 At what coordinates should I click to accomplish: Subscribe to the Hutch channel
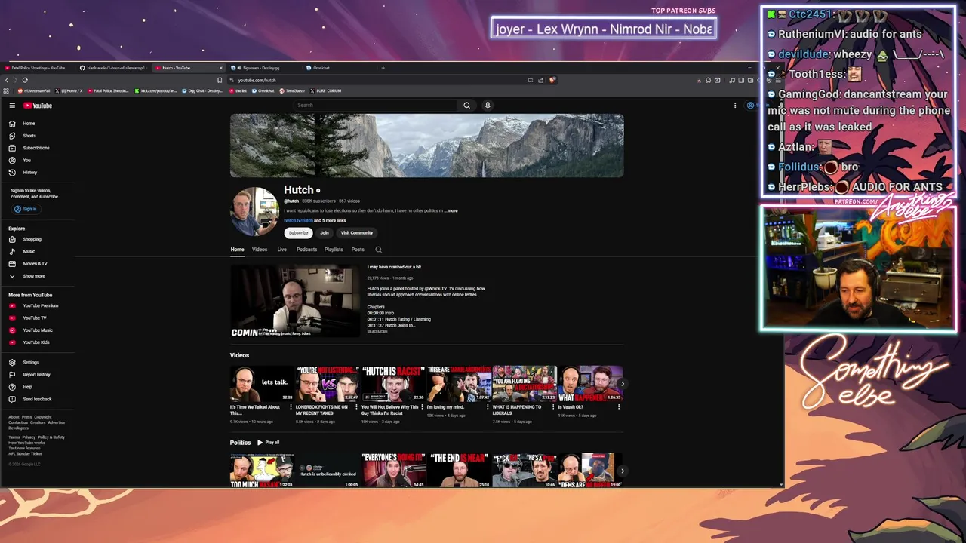pyautogui.click(x=298, y=233)
